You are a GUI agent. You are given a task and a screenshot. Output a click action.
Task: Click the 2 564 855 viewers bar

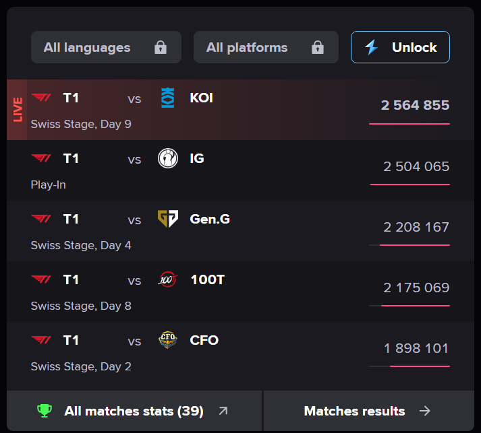tap(409, 124)
